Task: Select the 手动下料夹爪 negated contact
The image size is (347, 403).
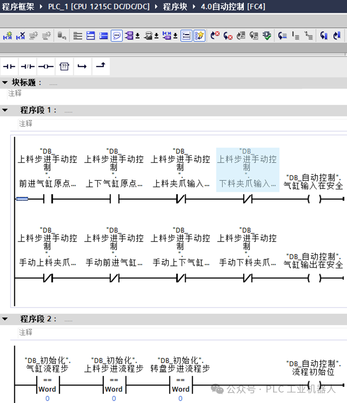Action: click(248, 278)
